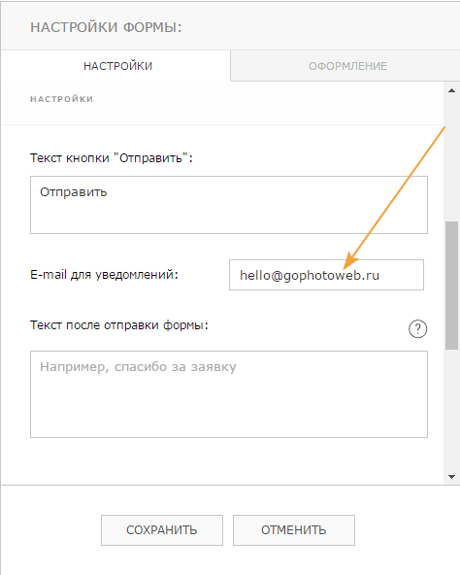Open the ОФОРМЛЕНИЕ tab
460x575 pixels.
(347, 66)
